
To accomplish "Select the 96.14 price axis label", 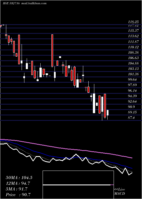I will pyautogui.click(x=132, y=90).
